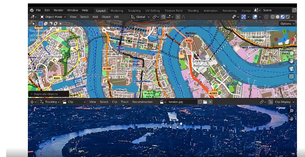This screenshot has width=305, height=157.
Task: Open the GIS menu
Action: 116,17
